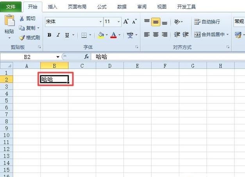
Task: Center text horizontally icon
Action: coord(156,34)
